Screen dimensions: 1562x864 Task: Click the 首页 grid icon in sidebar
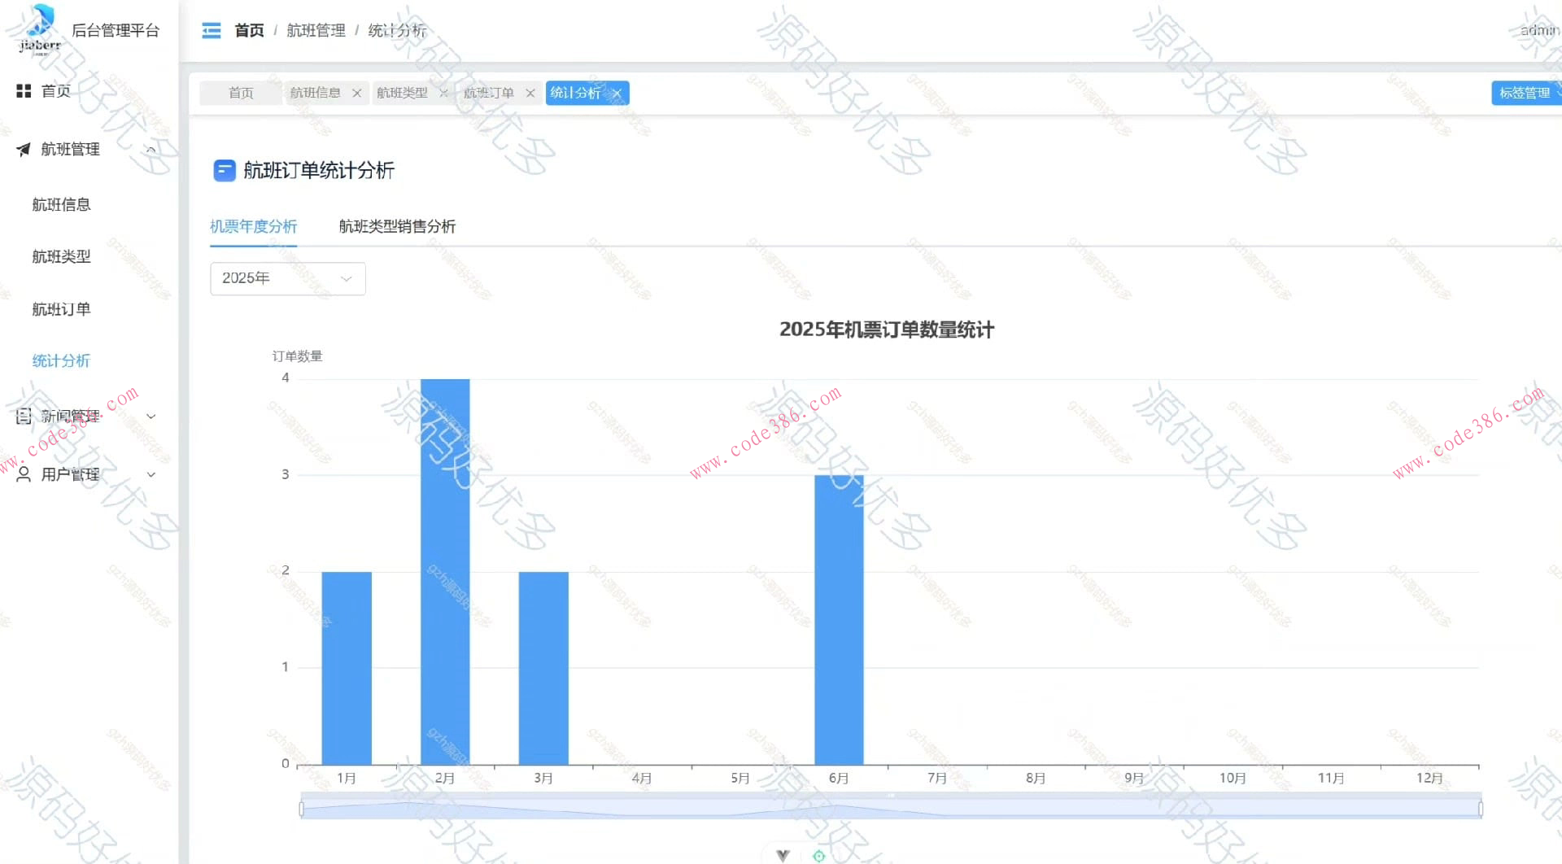24,91
